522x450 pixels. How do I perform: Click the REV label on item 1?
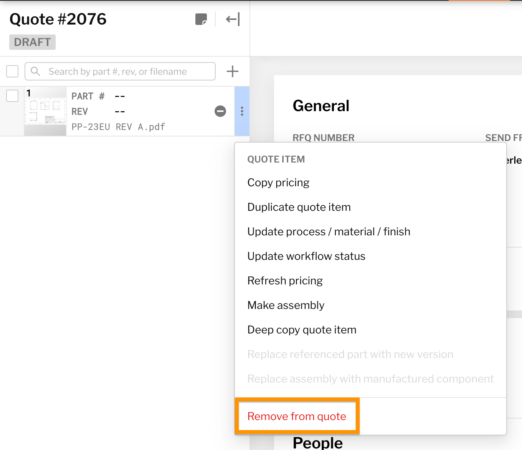(x=80, y=112)
